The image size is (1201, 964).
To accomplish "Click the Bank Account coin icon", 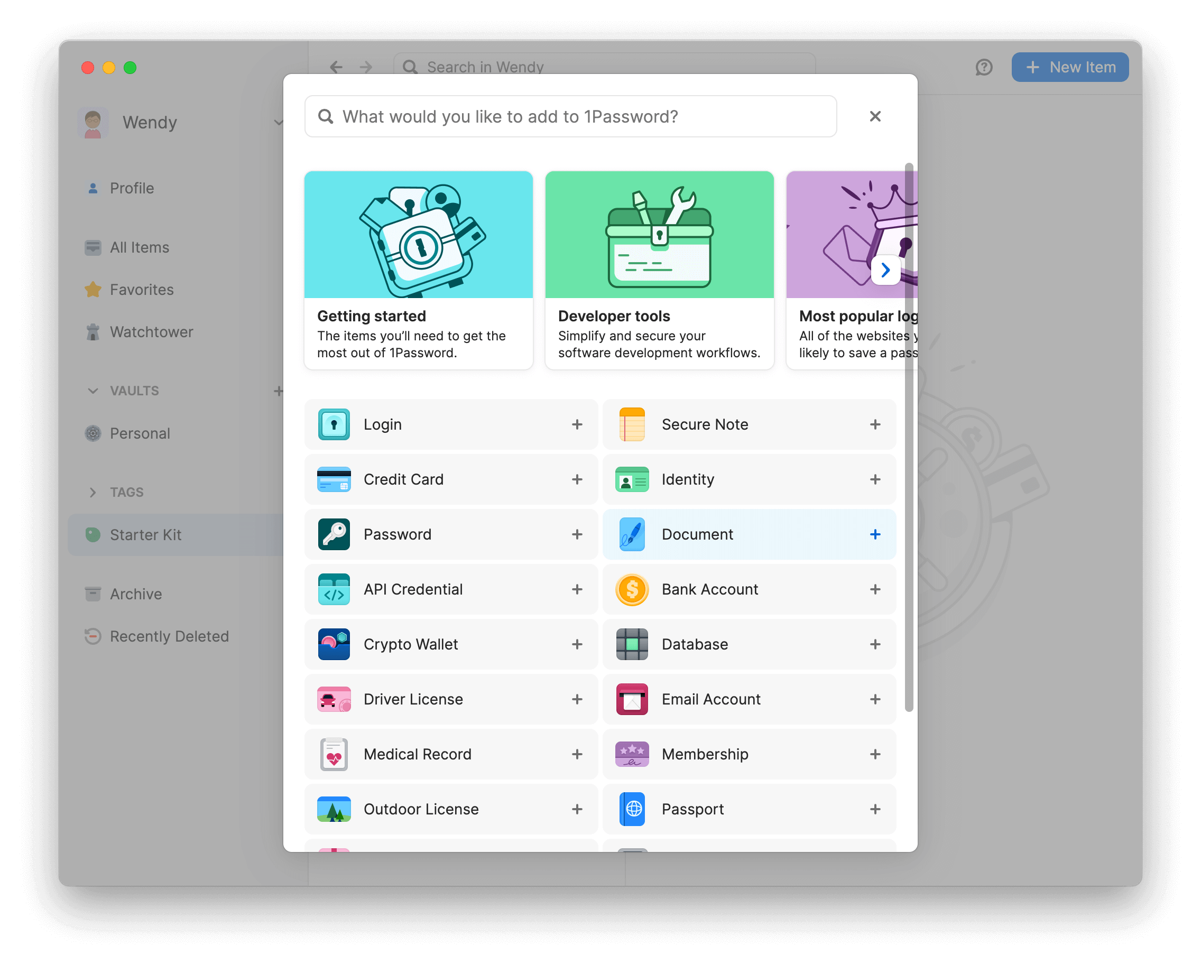I will (632, 589).
